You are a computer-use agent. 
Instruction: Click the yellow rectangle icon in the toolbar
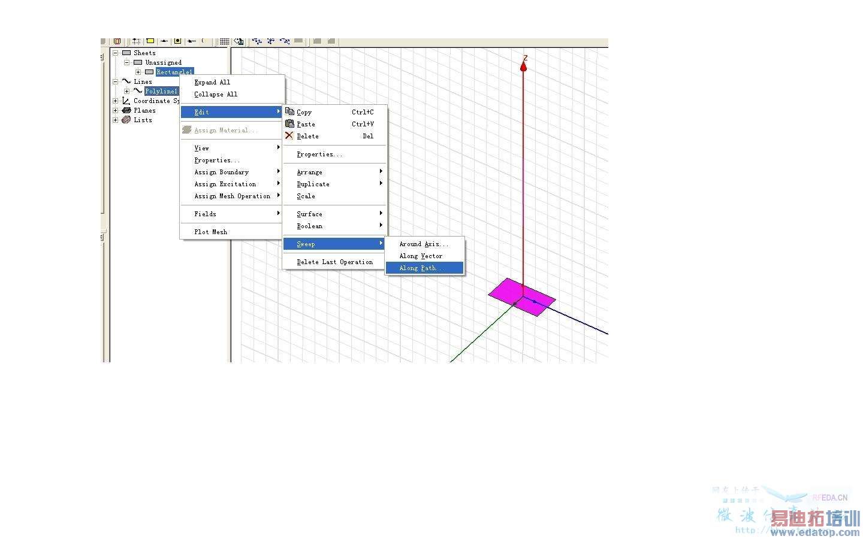(150, 41)
